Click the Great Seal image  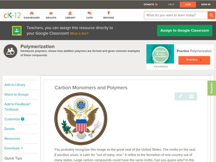point(81,119)
